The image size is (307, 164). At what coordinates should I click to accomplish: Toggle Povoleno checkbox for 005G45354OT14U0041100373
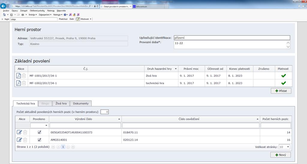pyautogui.click(x=39, y=132)
